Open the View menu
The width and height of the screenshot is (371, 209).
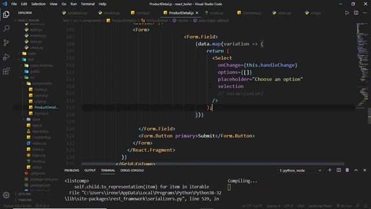53,4
